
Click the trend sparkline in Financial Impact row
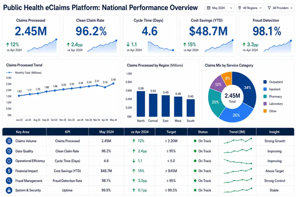(238, 171)
